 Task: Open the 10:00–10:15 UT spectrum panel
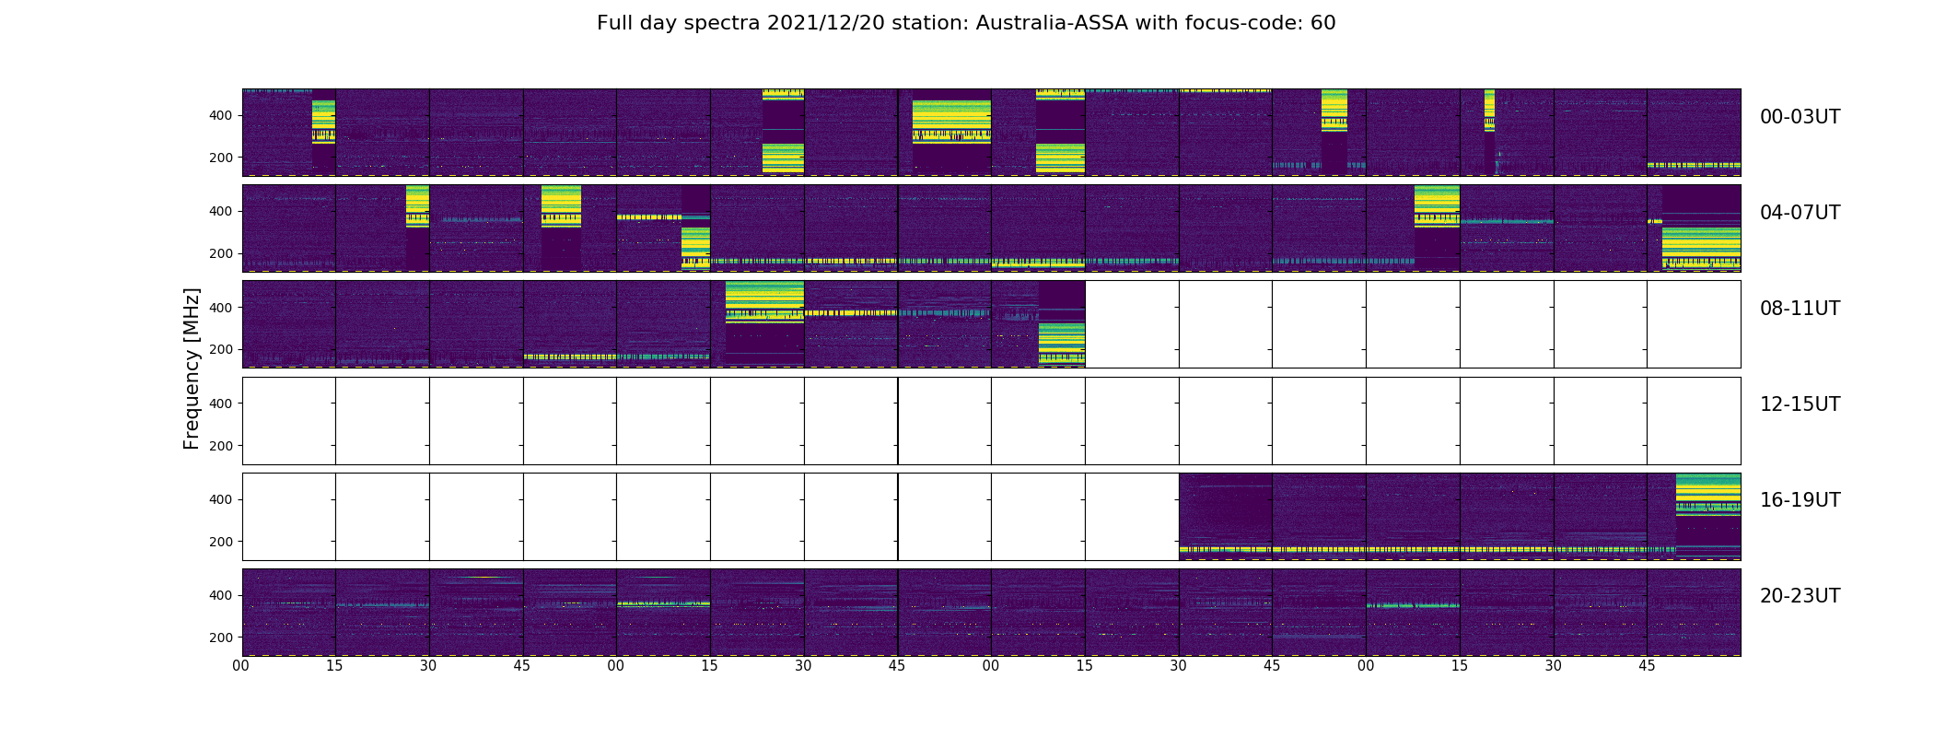tap(1038, 324)
